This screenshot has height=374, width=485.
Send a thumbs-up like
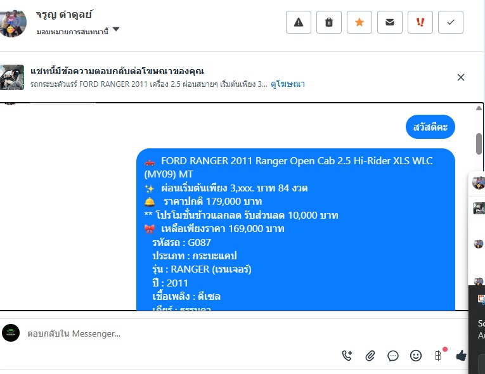click(461, 356)
